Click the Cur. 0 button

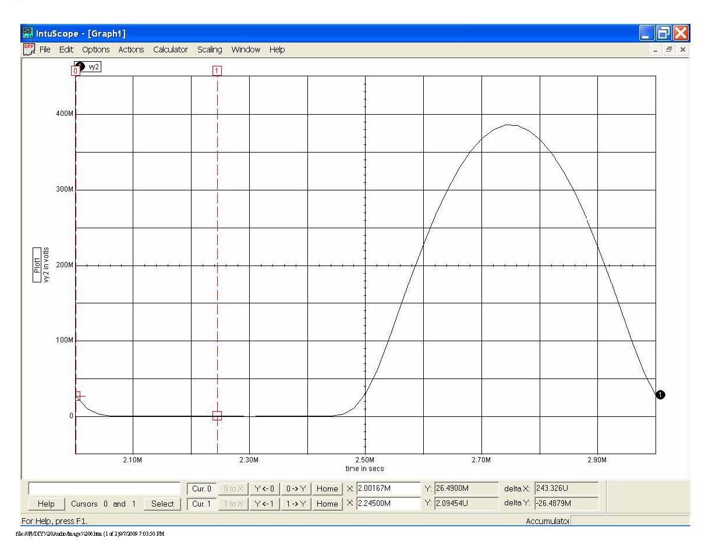point(202,489)
